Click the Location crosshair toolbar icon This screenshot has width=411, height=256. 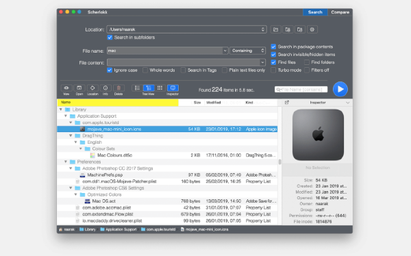pyautogui.click(x=92, y=88)
